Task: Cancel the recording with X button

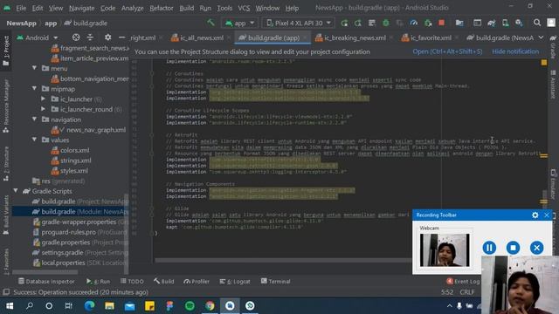Action: [x=536, y=248]
